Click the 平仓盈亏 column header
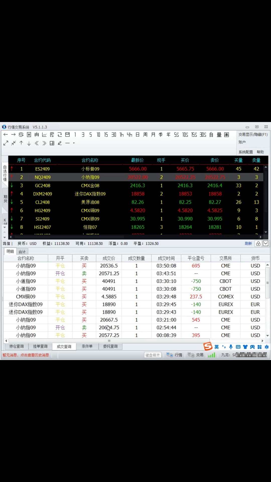The image size is (271, 482). click(x=196, y=258)
